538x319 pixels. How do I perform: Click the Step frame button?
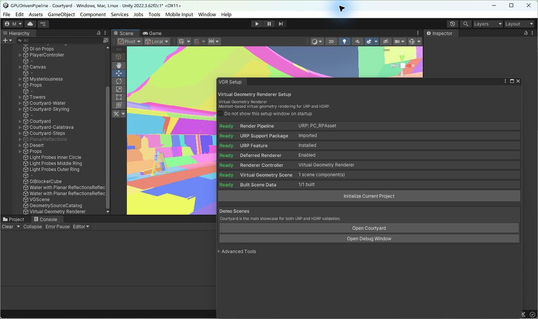point(281,24)
